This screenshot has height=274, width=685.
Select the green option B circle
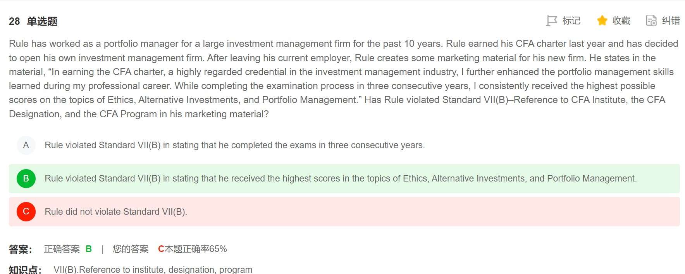[x=26, y=178]
